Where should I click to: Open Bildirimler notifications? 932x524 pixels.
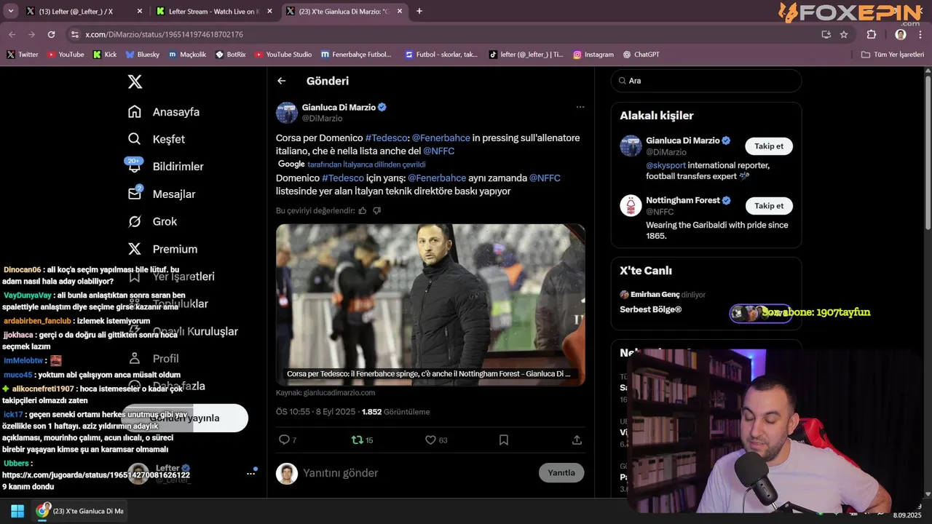(x=165, y=167)
